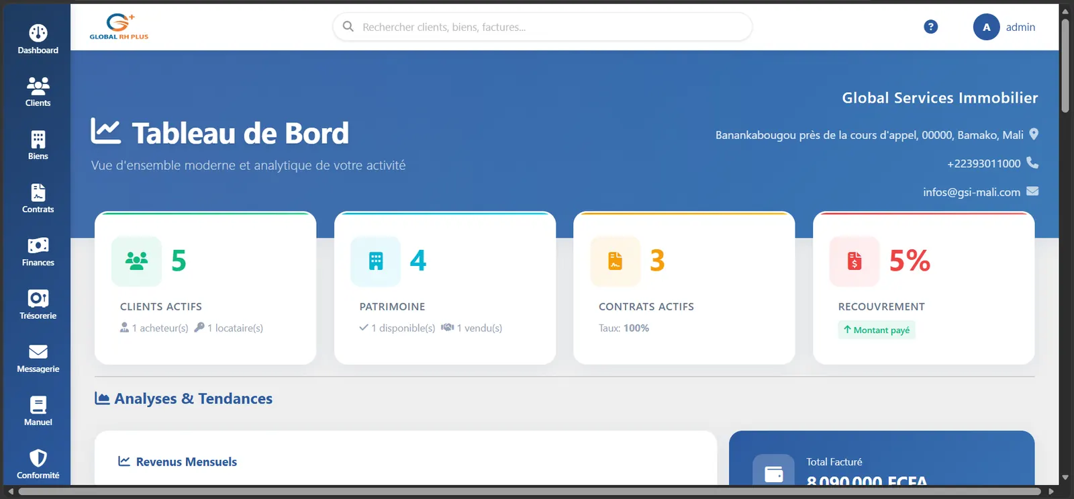Click the Contrats Actifs card label
1074x499 pixels.
(x=646, y=307)
